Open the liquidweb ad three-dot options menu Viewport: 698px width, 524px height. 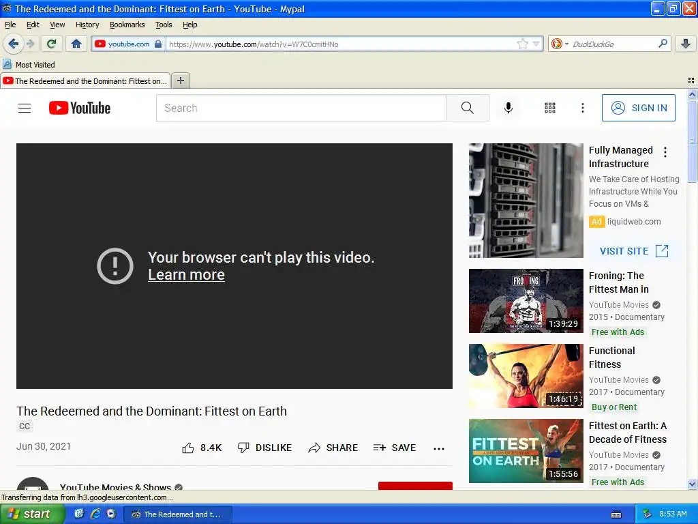(x=665, y=152)
